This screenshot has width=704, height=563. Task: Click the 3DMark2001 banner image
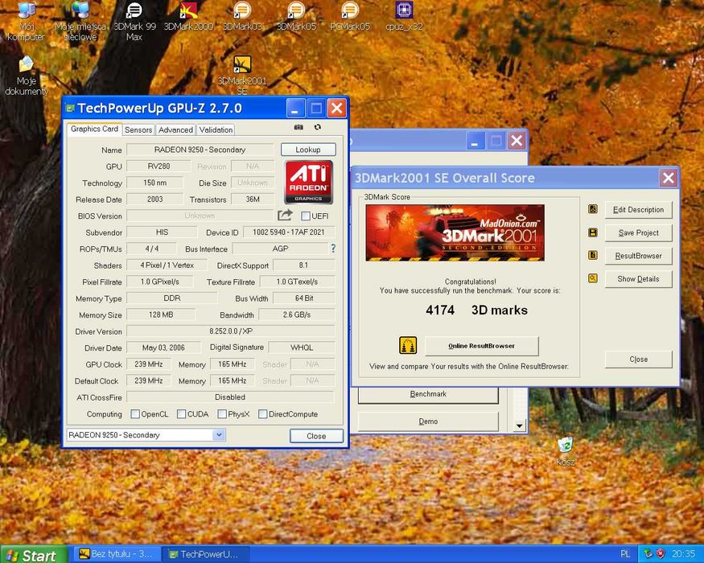pos(455,232)
